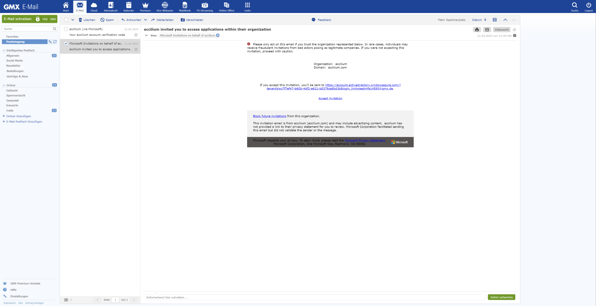Collapse the Ordner section
Viewport: 596px width, 306px height.
point(4,86)
